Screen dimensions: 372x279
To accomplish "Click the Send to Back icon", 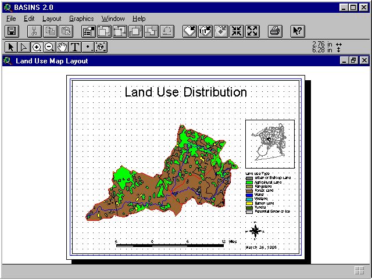I will click(x=120, y=31).
